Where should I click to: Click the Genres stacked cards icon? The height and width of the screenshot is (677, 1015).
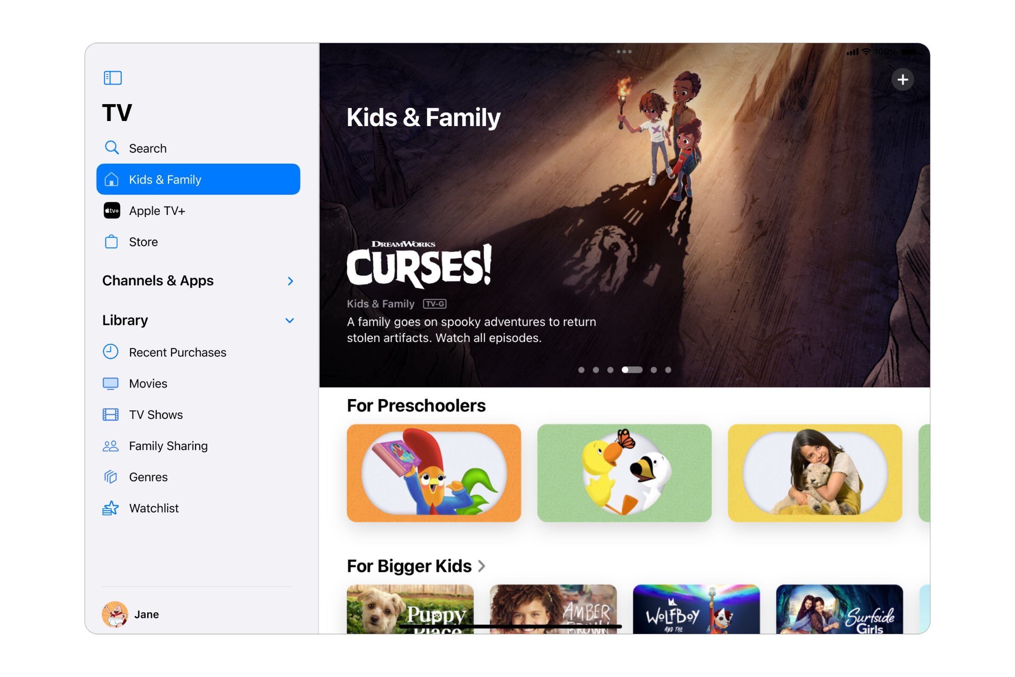[110, 477]
